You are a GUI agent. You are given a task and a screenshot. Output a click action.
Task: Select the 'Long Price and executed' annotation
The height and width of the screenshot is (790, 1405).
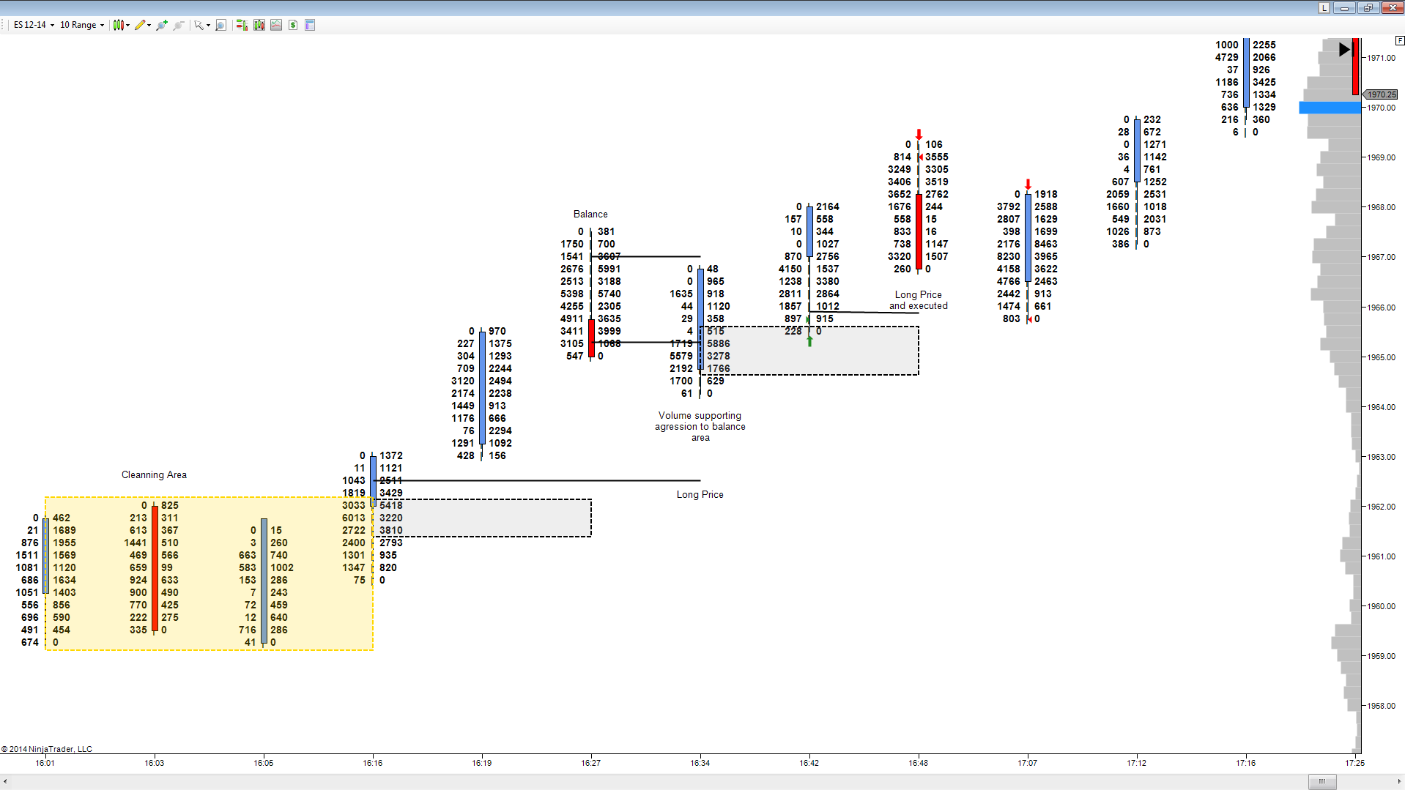pyautogui.click(x=919, y=300)
